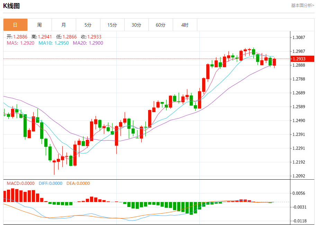The image size is (316, 225).
Task: Switch to the 4时 timeframe tab
Action: (x=185, y=25)
